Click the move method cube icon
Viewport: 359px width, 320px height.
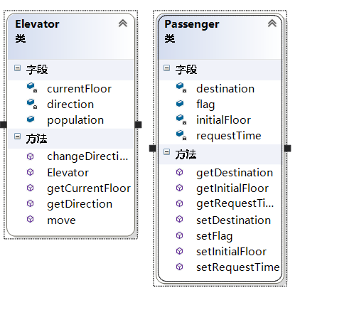[x=30, y=219]
